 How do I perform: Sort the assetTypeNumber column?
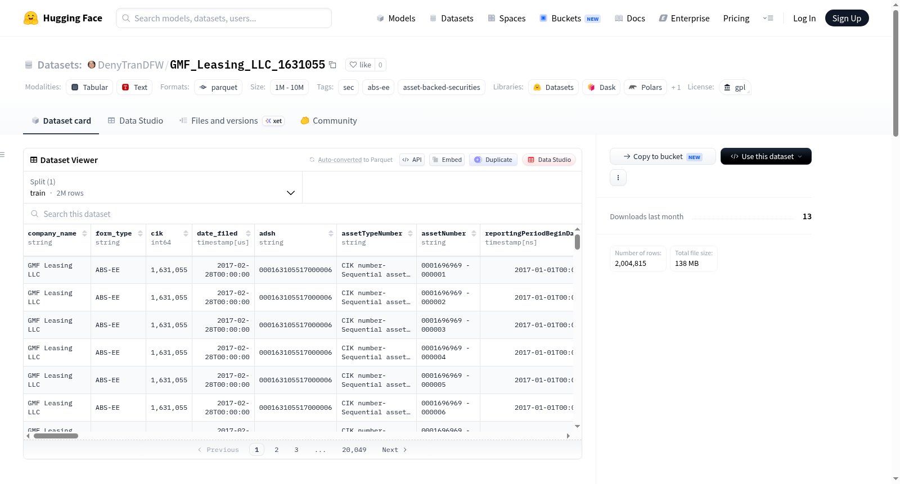tap(410, 233)
